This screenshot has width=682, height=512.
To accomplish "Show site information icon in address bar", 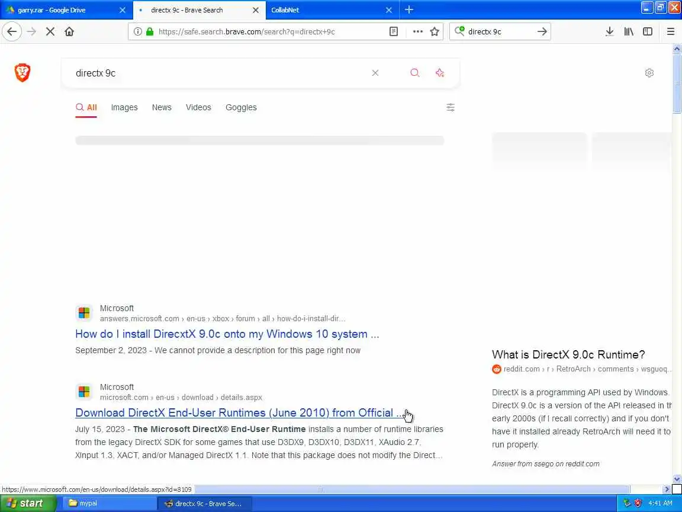I will [137, 31].
